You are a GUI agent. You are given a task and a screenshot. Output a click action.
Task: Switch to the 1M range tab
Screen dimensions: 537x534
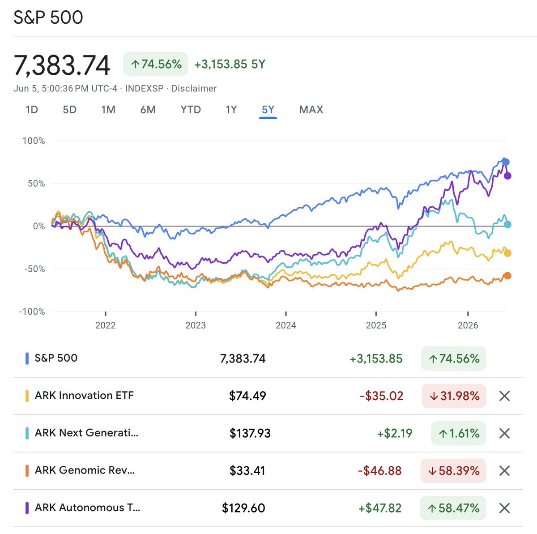[x=108, y=110]
